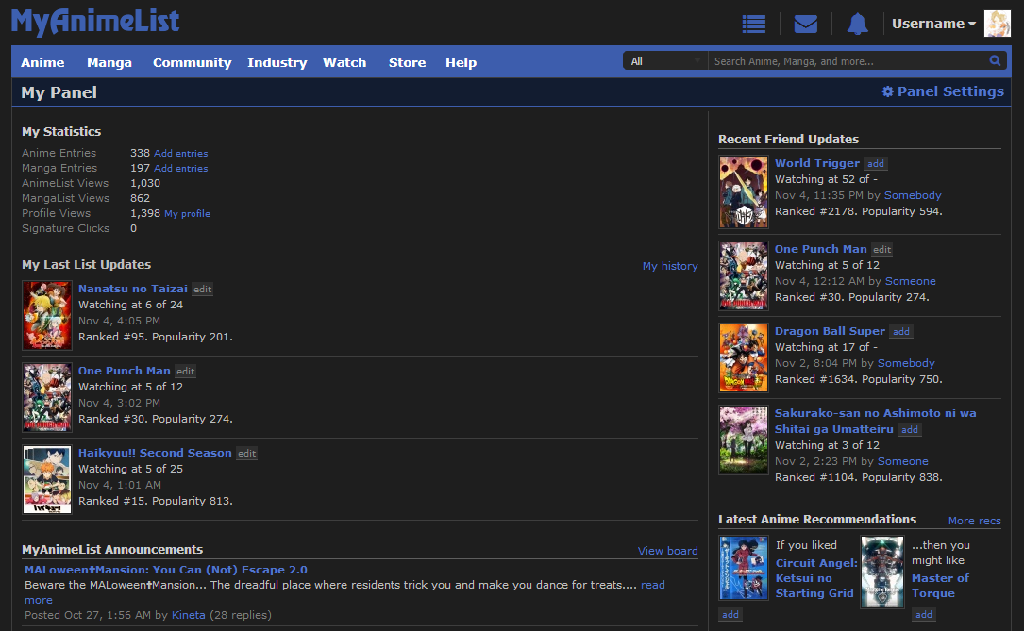The height and width of the screenshot is (631, 1024).
Task: Open Dragon Ball Super title link
Action: pos(830,331)
